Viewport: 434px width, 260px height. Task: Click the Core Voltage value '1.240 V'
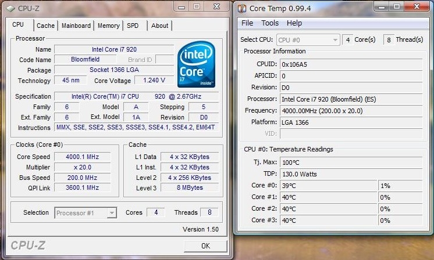(x=154, y=80)
